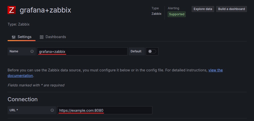Click the grafana+zabbix page title
The width and height of the screenshot is (254, 121).
point(45,10)
